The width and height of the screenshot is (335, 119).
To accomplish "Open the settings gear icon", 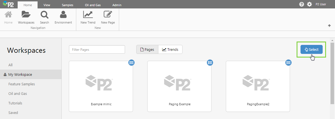I will (x=309, y=4).
